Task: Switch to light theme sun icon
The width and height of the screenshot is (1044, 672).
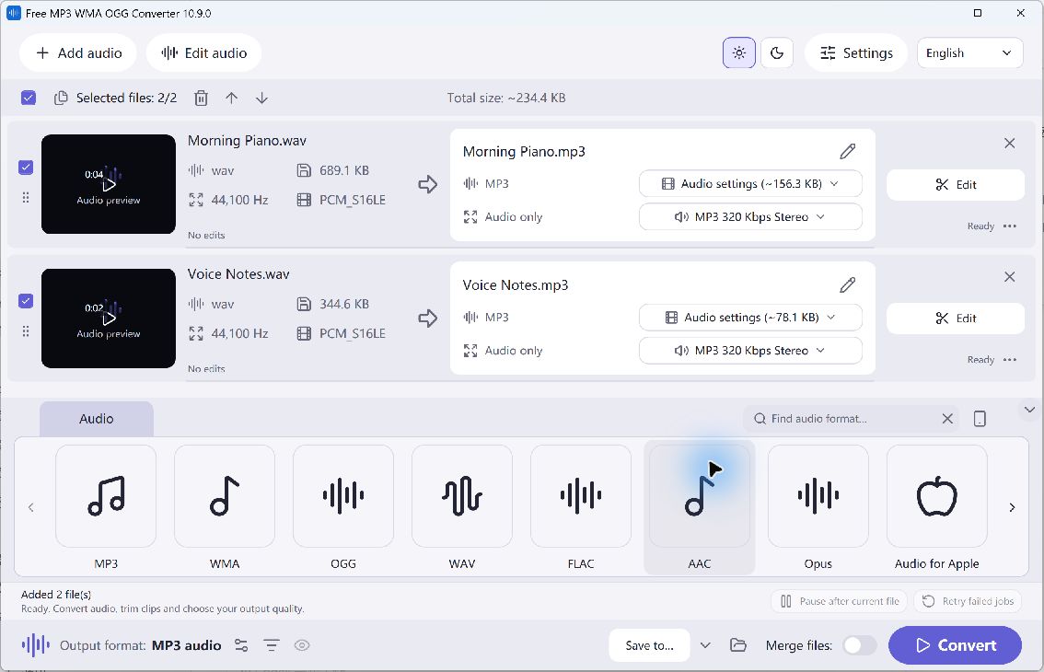Action: point(739,53)
